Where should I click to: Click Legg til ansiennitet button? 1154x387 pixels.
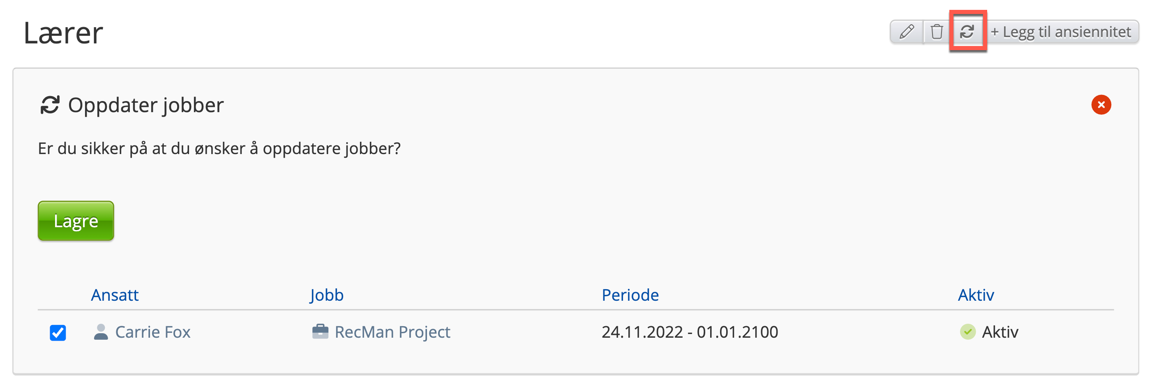[x=1061, y=32]
